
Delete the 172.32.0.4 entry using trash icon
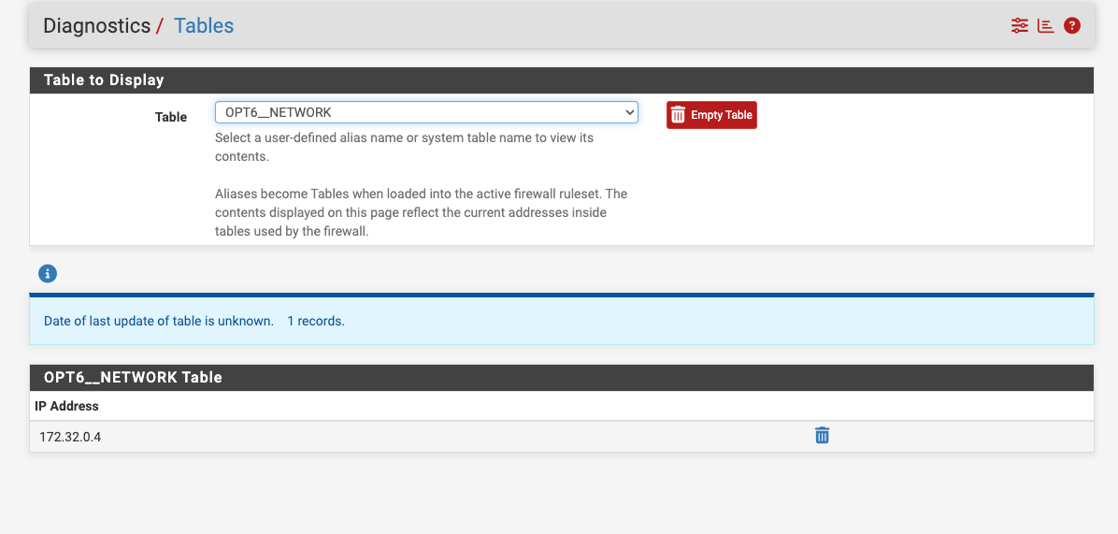pos(822,436)
